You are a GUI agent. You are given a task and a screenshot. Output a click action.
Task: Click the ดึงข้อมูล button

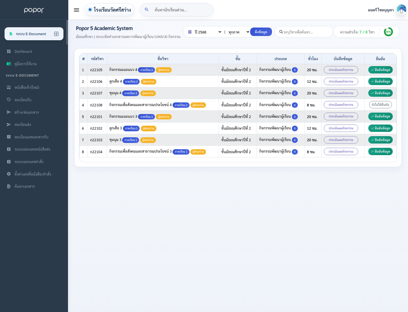261,32
